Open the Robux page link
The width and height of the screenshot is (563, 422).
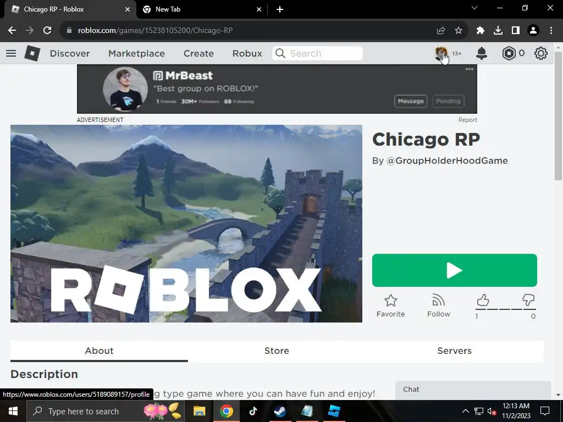coord(247,53)
